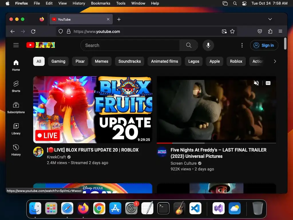Go back with the Firefox back arrow

pyautogui.click(x=13, y=32)
